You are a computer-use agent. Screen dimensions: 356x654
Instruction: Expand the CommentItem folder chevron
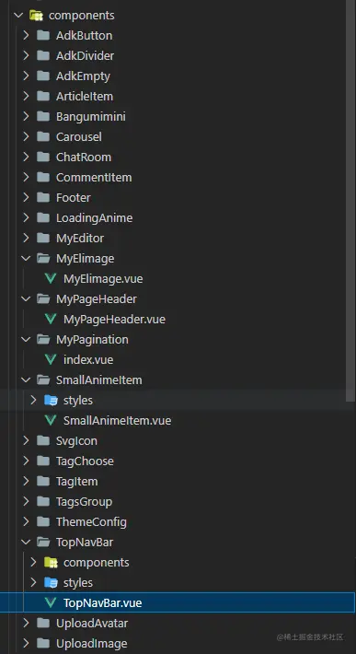[27, 177]
